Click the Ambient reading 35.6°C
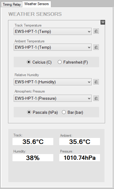 click(x=79, y=142)
